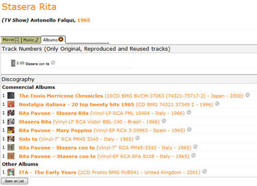Click Stasera con te PM45-3343 cover thumbnail
This screenshot has width=257, height=186.
coord(11,147)
